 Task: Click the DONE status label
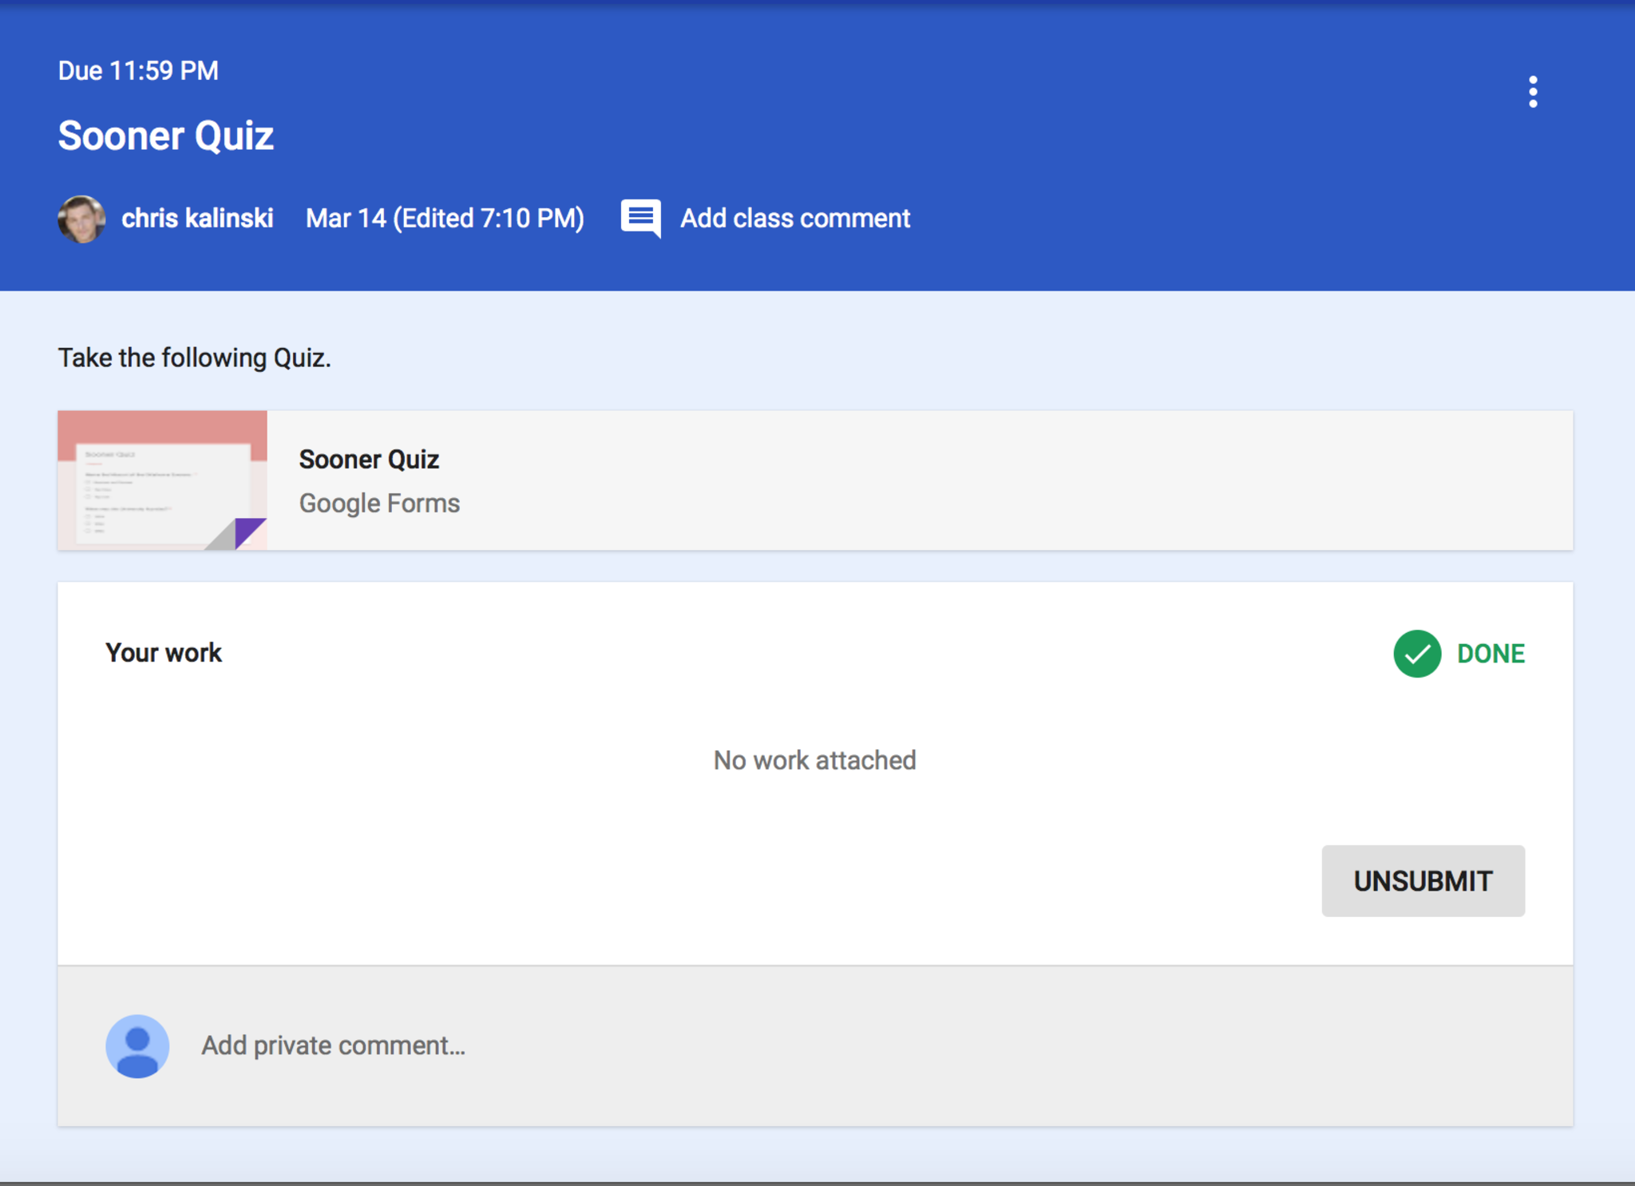tap(1490, 654)
